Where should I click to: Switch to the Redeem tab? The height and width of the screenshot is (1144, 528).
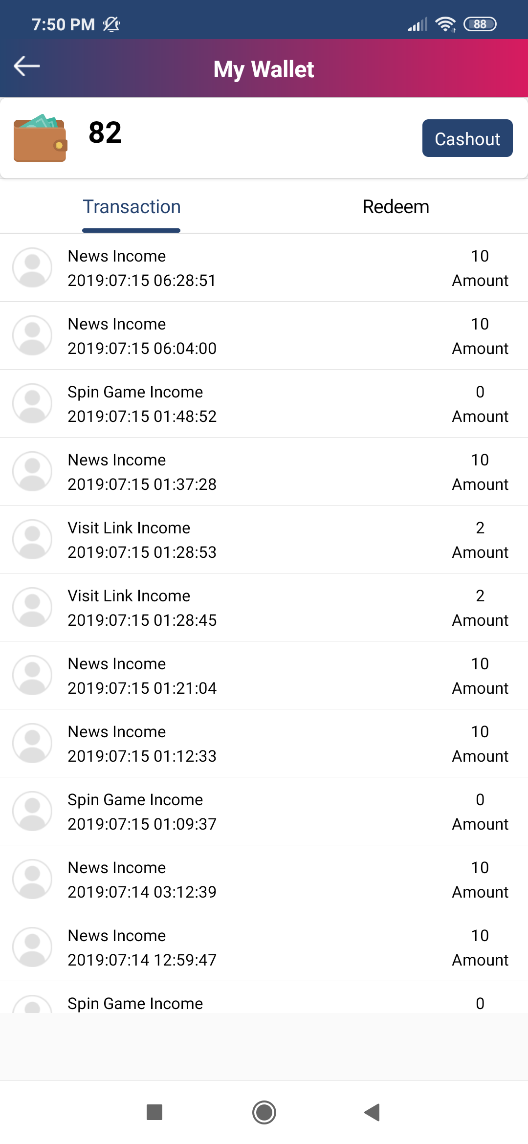[x=396, y=207]
